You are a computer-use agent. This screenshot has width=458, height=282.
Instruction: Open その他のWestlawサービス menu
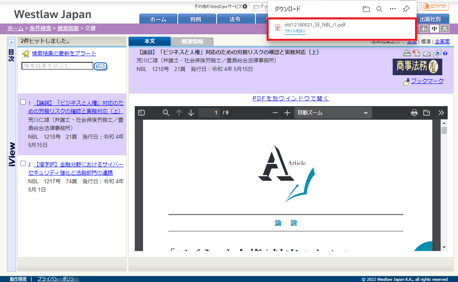pyautogui.click(x=221, y=6)
